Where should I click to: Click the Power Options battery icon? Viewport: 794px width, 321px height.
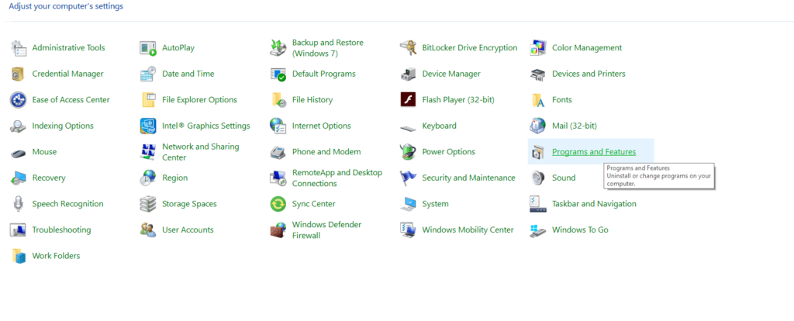click(408, 152)
